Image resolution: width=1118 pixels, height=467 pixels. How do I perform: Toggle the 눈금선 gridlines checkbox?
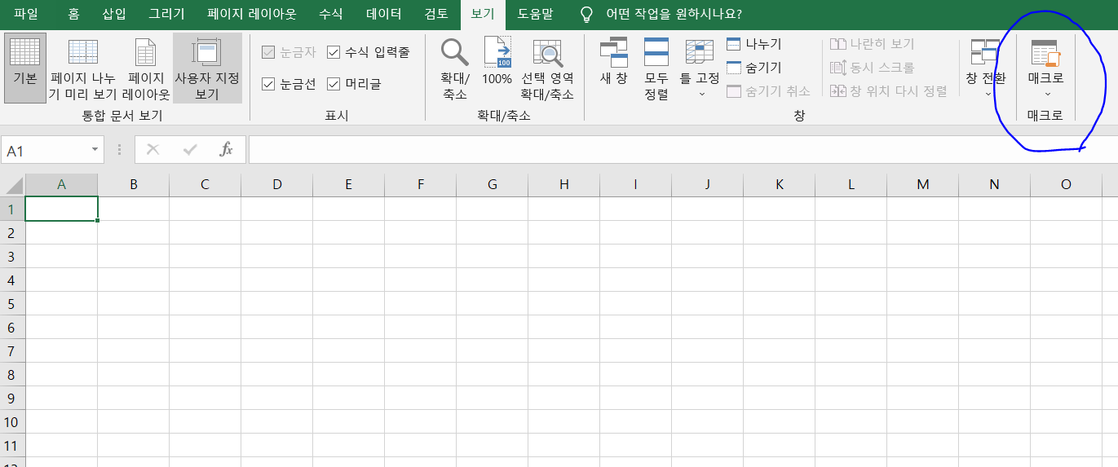(268, 84)
